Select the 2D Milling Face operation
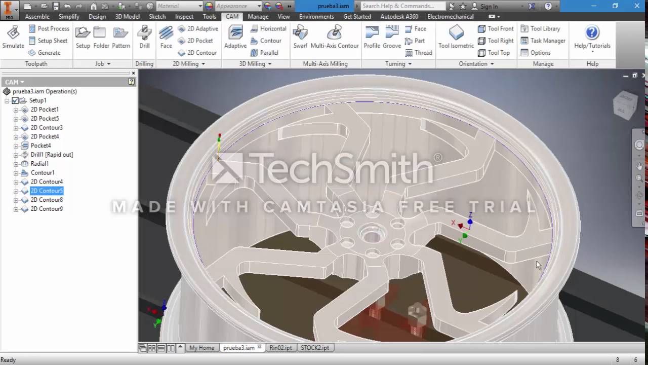The image size is (648, 365). click(x=166, y=37)
